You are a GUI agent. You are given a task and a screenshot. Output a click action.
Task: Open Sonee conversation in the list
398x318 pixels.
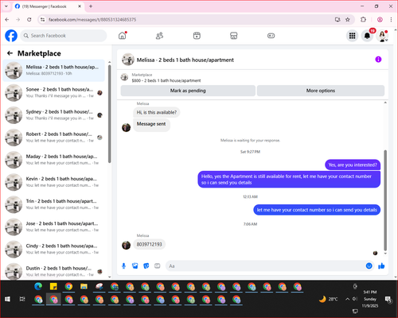tap(54, 93)
